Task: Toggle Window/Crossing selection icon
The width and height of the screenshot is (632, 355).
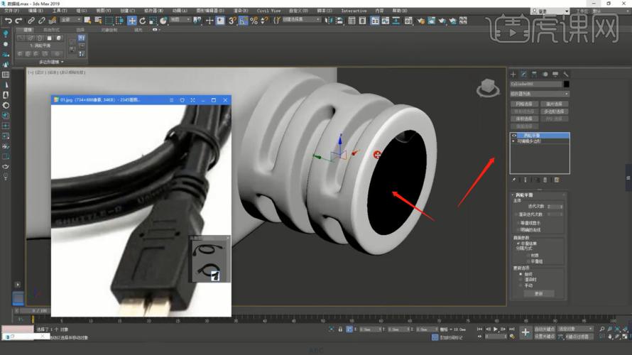Action: point(120,21)
